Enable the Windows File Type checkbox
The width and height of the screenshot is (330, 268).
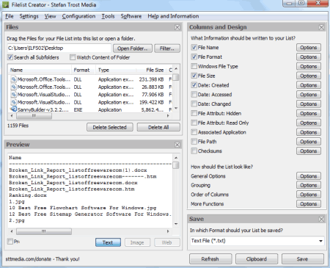194,66
